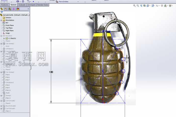Open the PropertyManager tab icon
The image size is (176, 117).
tap(6, 9)
